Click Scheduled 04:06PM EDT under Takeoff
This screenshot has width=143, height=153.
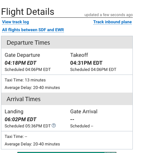point(93,70)
